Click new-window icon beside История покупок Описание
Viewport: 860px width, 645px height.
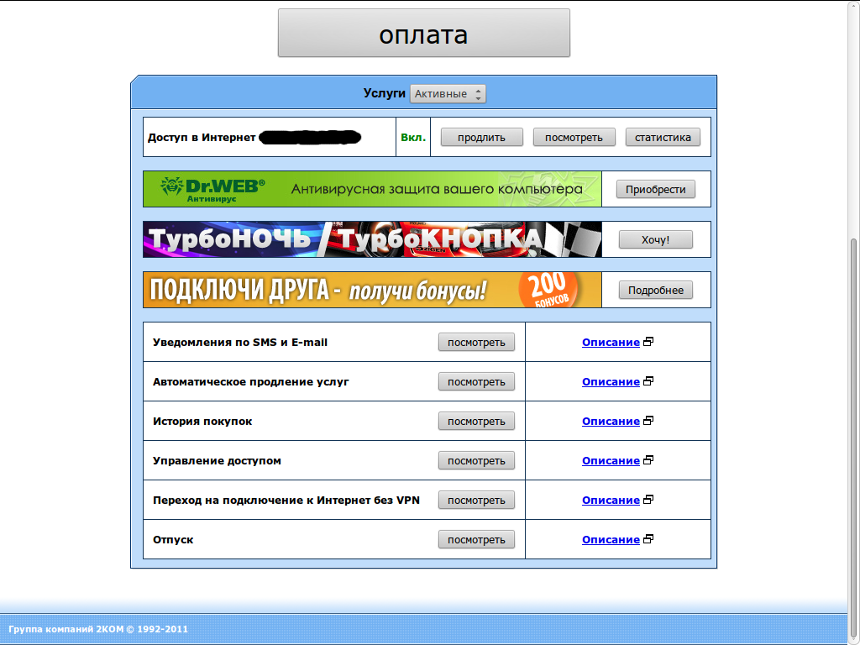(648, 421)
